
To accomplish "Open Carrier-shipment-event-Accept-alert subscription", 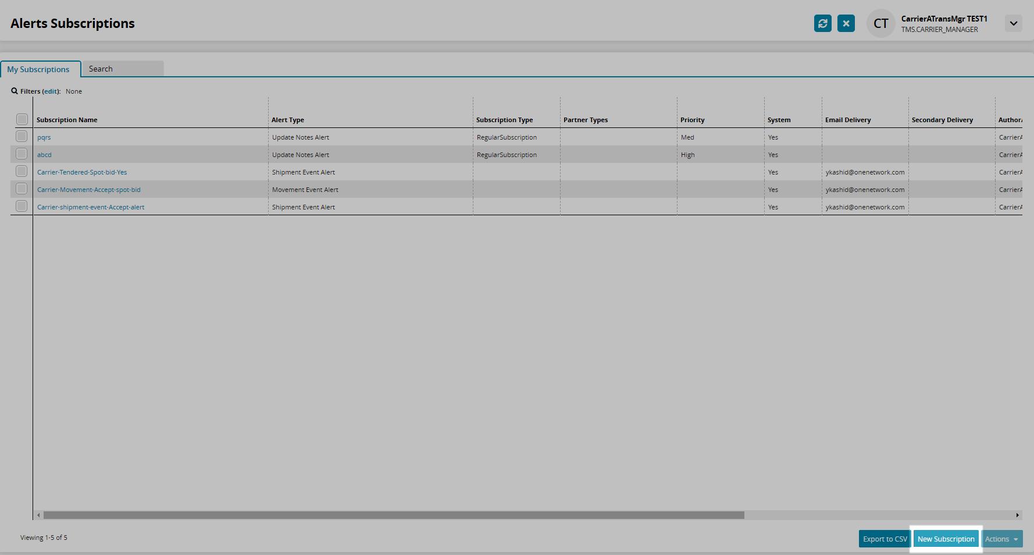I will tap(91, 207).
